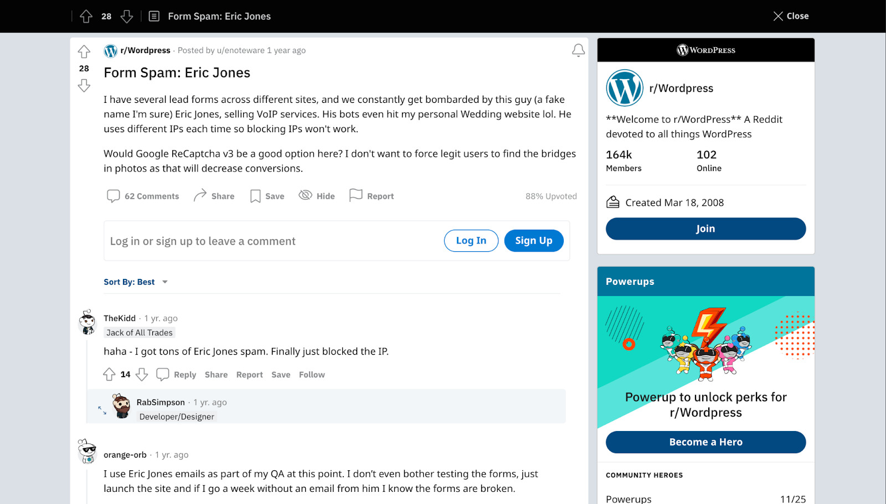Join the r/Wordpress community
Image resolution: width=886 pixels, height=504 pixels.
(x=706, y=228)
